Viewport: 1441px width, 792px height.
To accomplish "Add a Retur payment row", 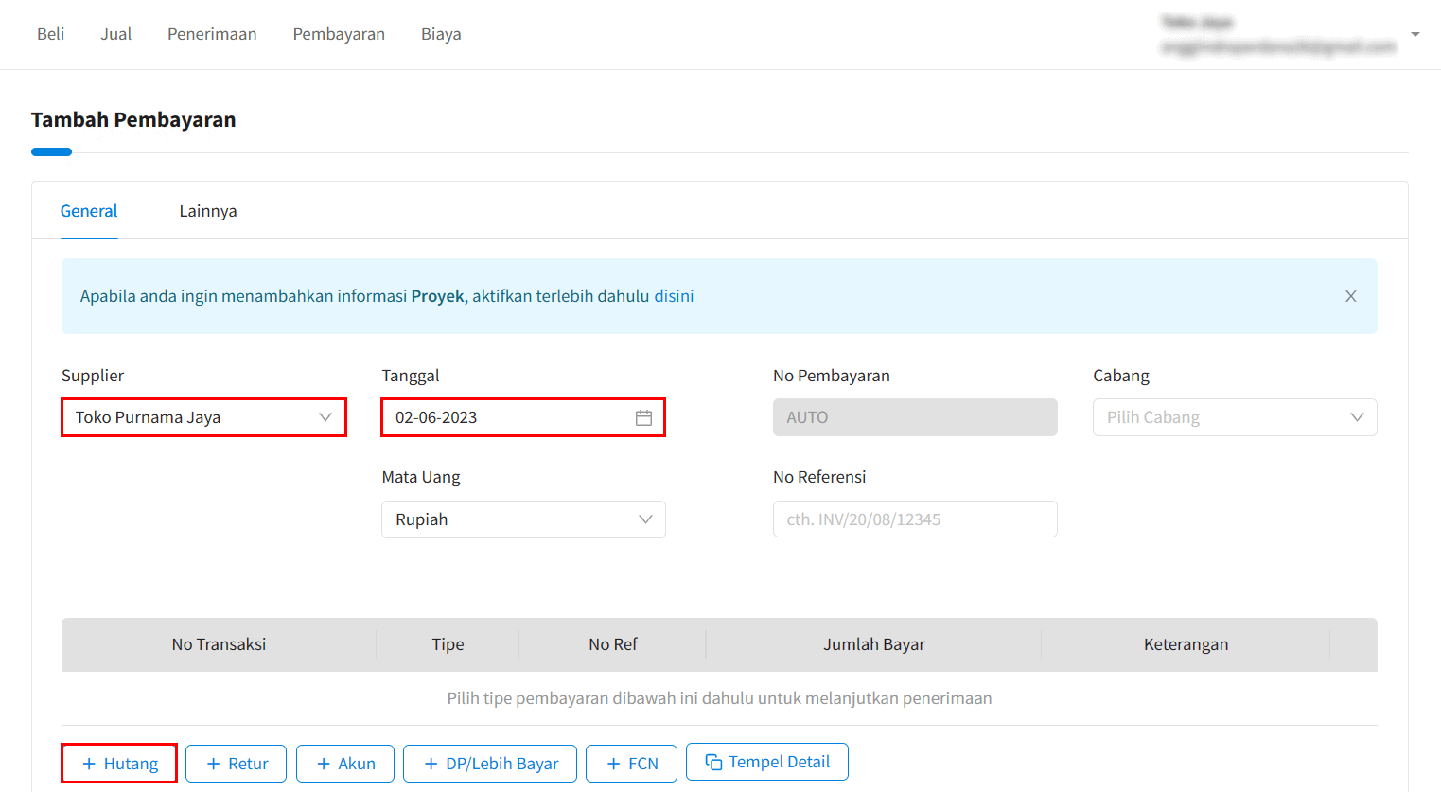I will pyautogui.click(x=236, y=764).
